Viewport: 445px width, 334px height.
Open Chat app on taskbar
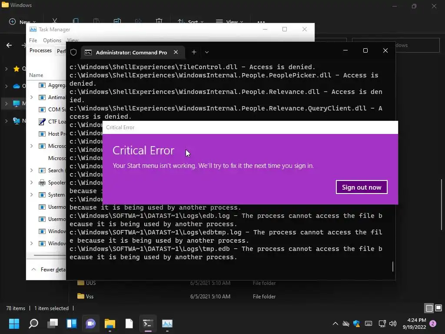[x=90, y=324]
